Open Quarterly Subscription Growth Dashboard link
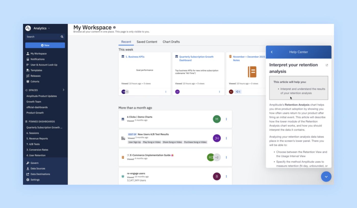 click(x=196, y=58)
